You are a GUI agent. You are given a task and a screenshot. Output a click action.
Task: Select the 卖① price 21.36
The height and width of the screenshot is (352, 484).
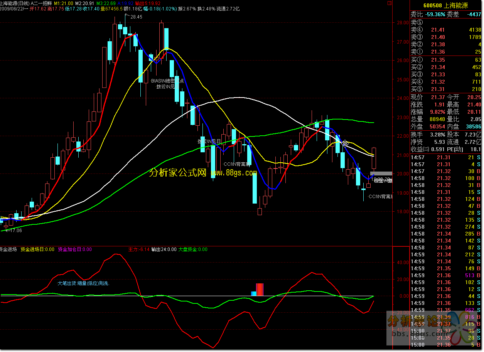pos(438,52)
